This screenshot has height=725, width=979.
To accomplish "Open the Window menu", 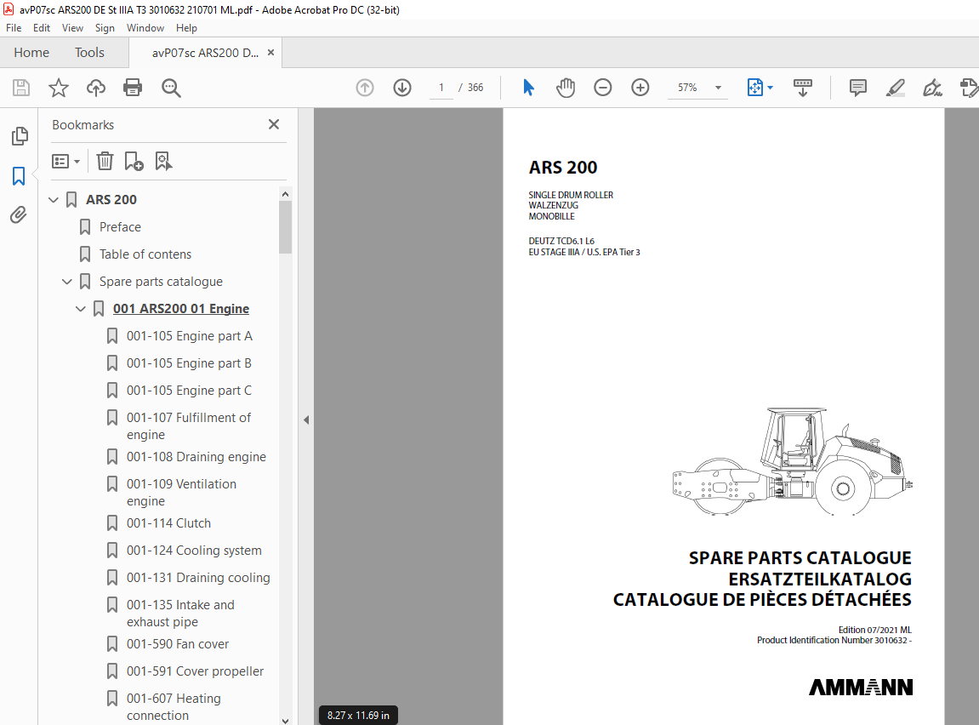I will click(145, 28).
